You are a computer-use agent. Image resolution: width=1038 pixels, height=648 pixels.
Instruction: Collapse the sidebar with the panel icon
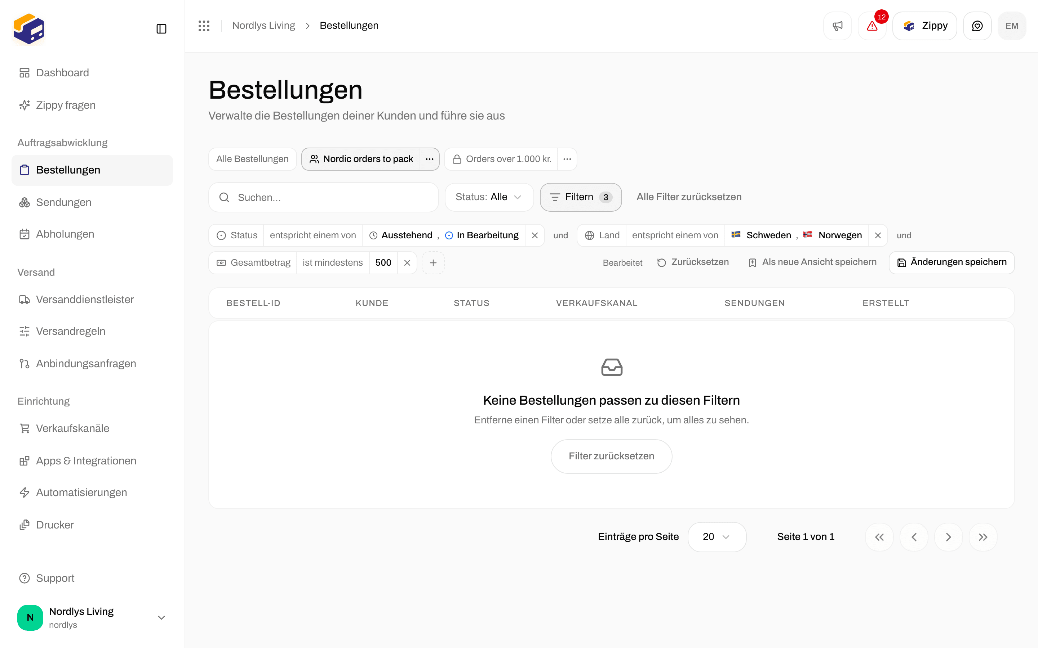point(161,29)
